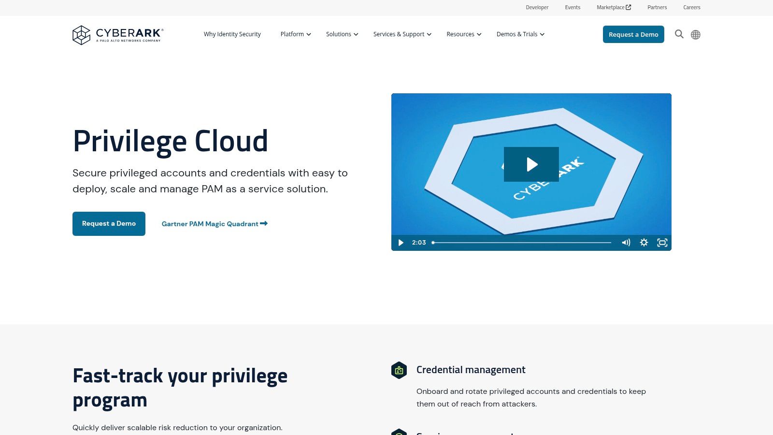Expand the Solutions dropdown menu
Image resolution: width=773 pixels, height=435 pixels.
pos(342,34)
